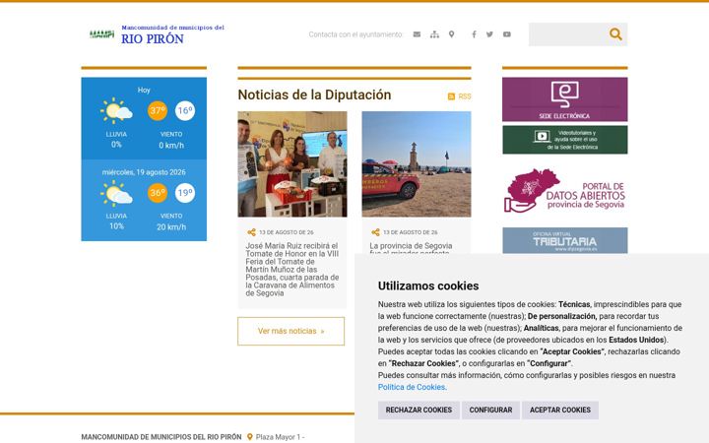Click share icon on José María Ruiz news
Viewport: 709px width, 443px height.
point(251,232)
